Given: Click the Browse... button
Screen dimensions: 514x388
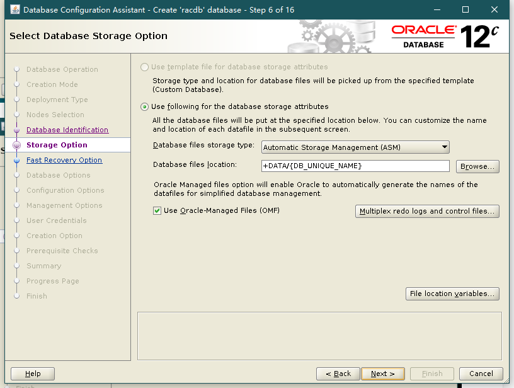Looking at the screenshot, I should [477, 166].
